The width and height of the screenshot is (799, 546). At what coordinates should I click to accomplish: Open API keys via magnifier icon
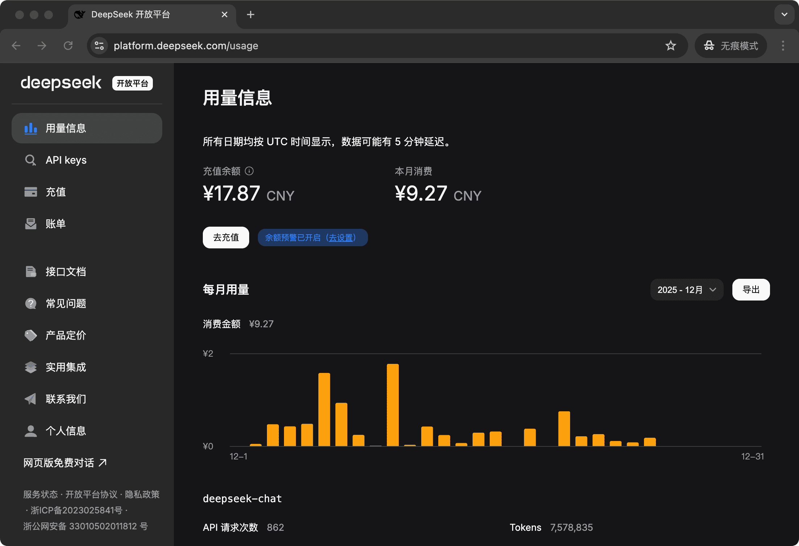tap(31, 160)
